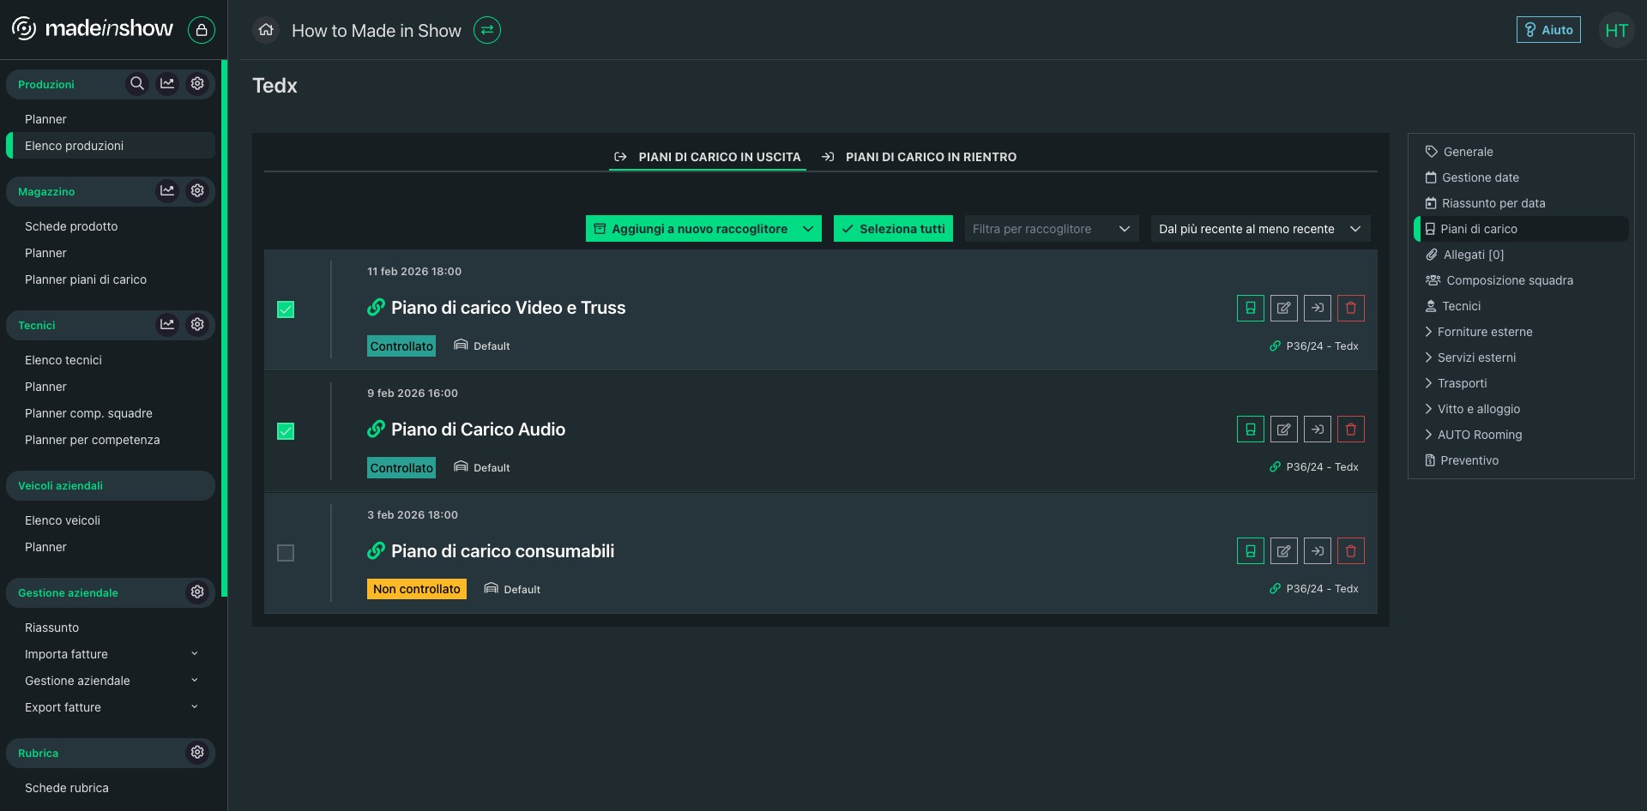
Task: Edit the Piano di Carico Audio entry
Action: (x=1284, y=430)
